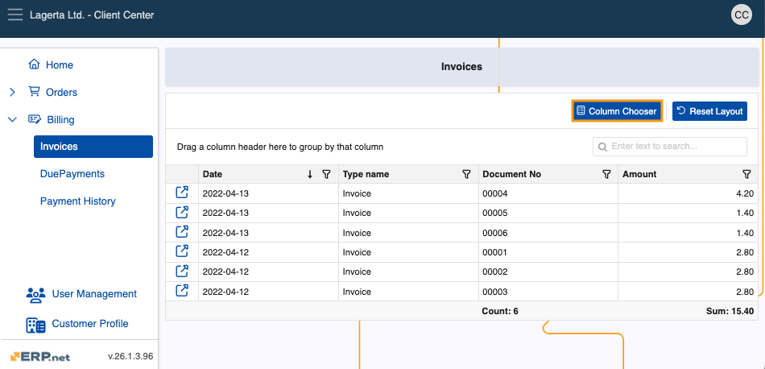Filter the Date column

(327, 174)
